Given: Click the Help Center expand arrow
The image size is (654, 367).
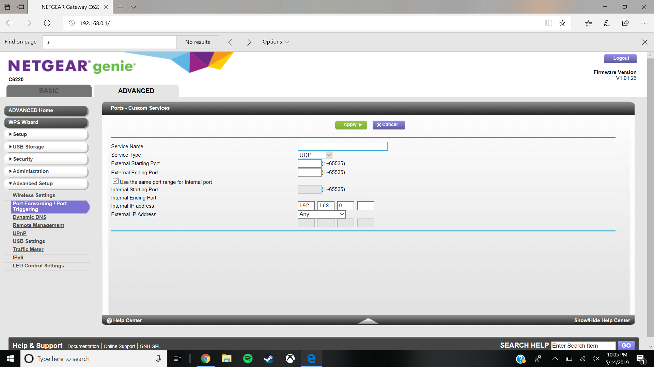Looking at the screenshot, I should [368, 320].
